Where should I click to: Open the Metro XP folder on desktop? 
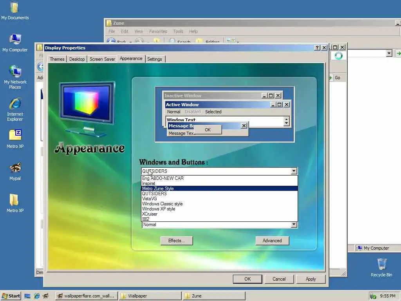(x=15, y=203)
